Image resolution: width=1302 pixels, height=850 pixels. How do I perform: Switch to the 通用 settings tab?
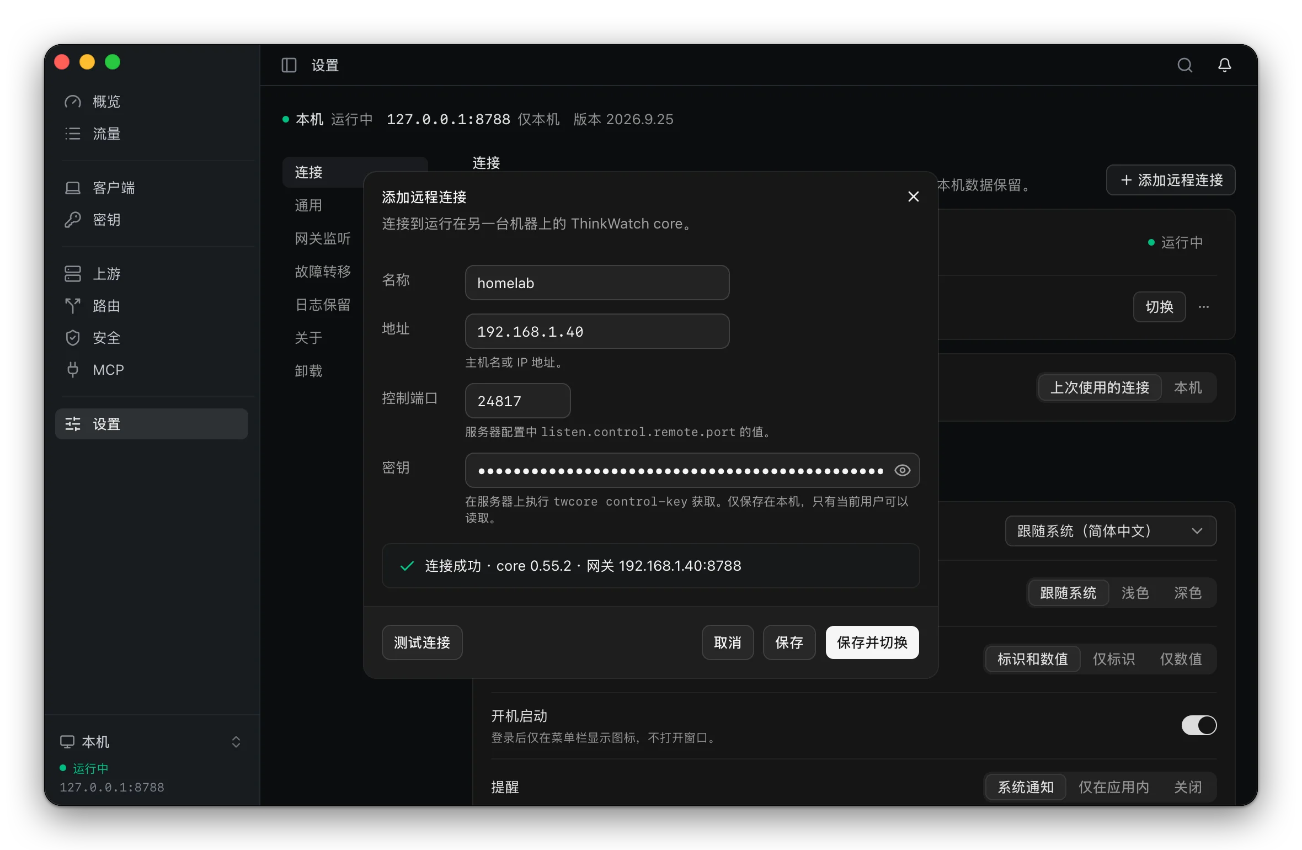coord(308,205)
